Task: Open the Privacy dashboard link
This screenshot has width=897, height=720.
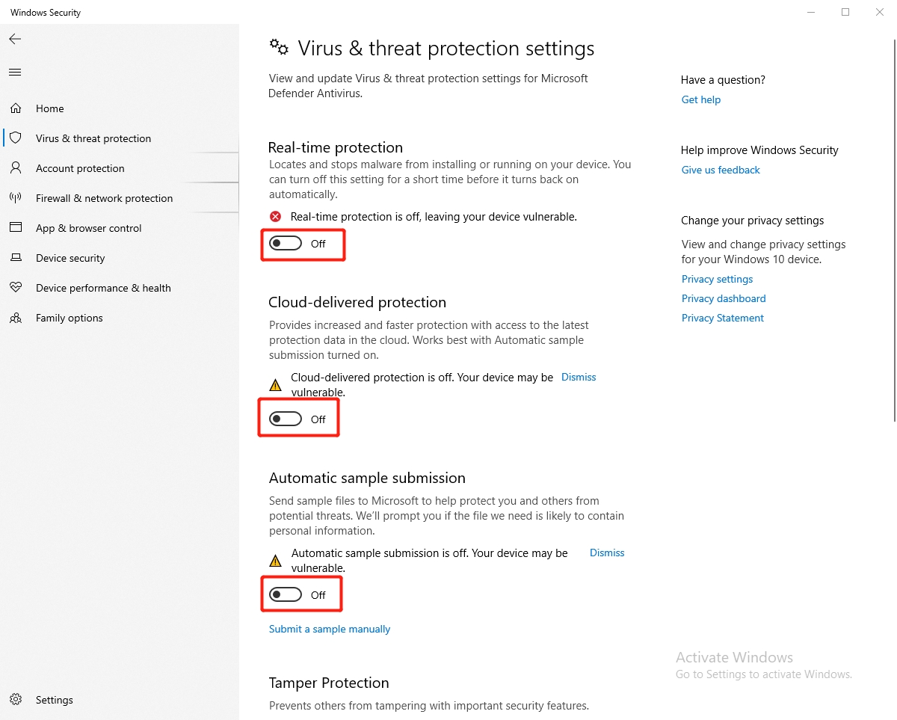Action: click(724, 299)
